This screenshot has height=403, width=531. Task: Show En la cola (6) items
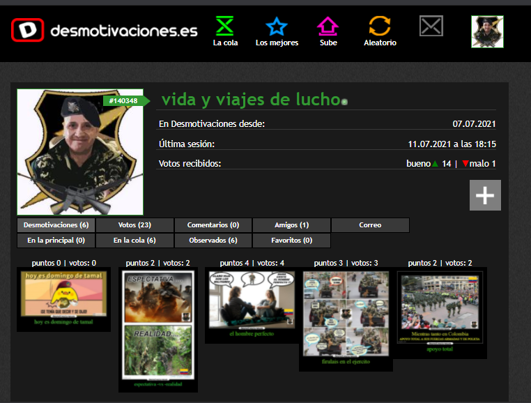point(134,240)
